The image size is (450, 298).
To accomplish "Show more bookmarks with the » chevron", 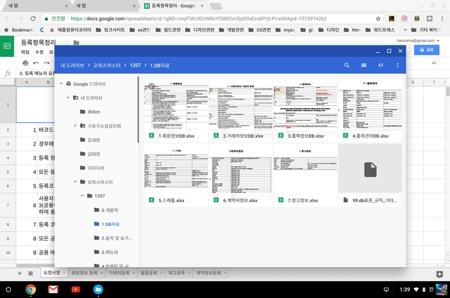I will tap(405, 30).
